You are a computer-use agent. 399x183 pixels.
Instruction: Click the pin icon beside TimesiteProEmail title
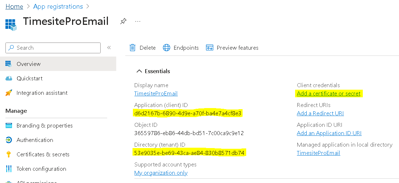pyautogui.click(x=123, y=21)
